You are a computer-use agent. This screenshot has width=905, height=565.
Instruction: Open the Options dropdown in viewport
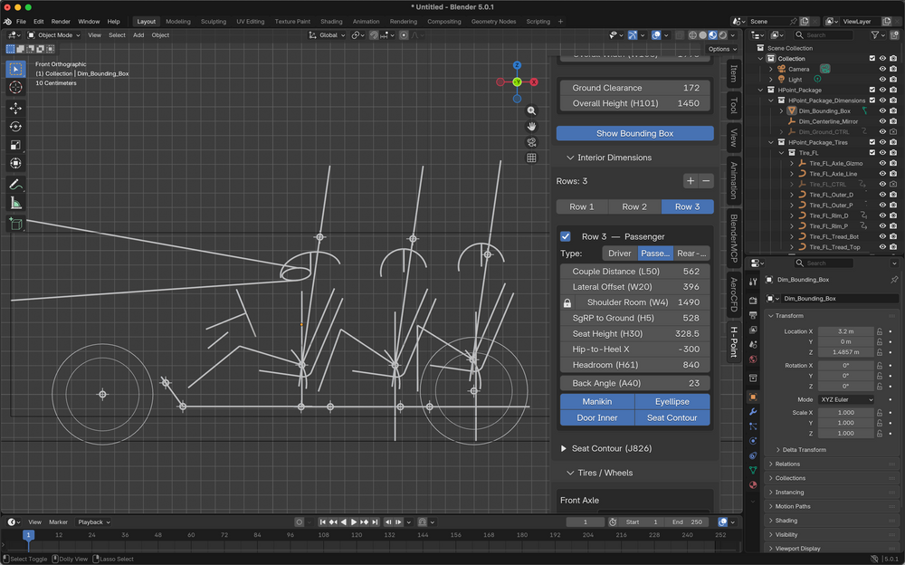pyautogui.click(x=722, y=49)
